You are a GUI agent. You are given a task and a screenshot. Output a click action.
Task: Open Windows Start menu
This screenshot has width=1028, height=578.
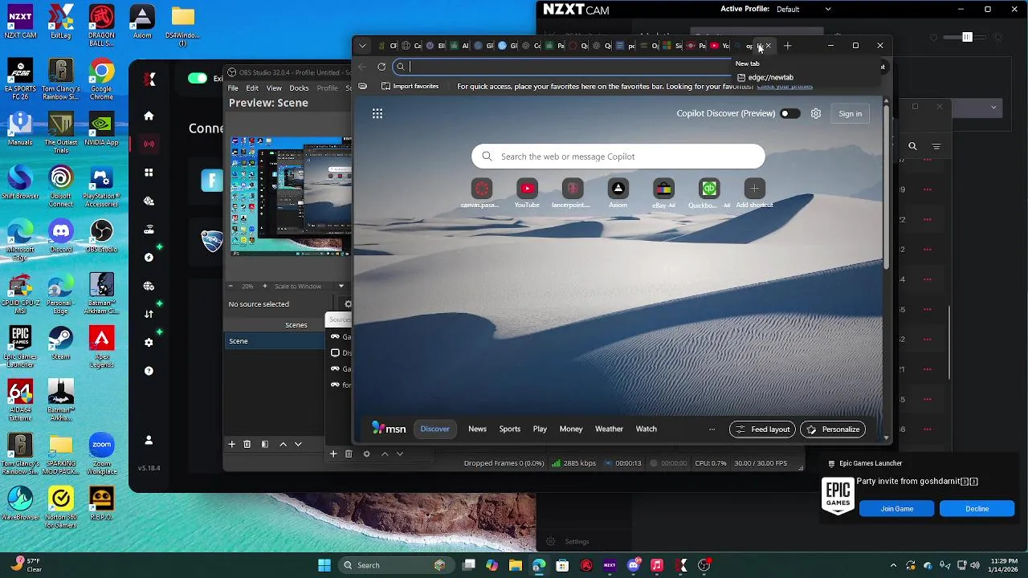point(324,565)
